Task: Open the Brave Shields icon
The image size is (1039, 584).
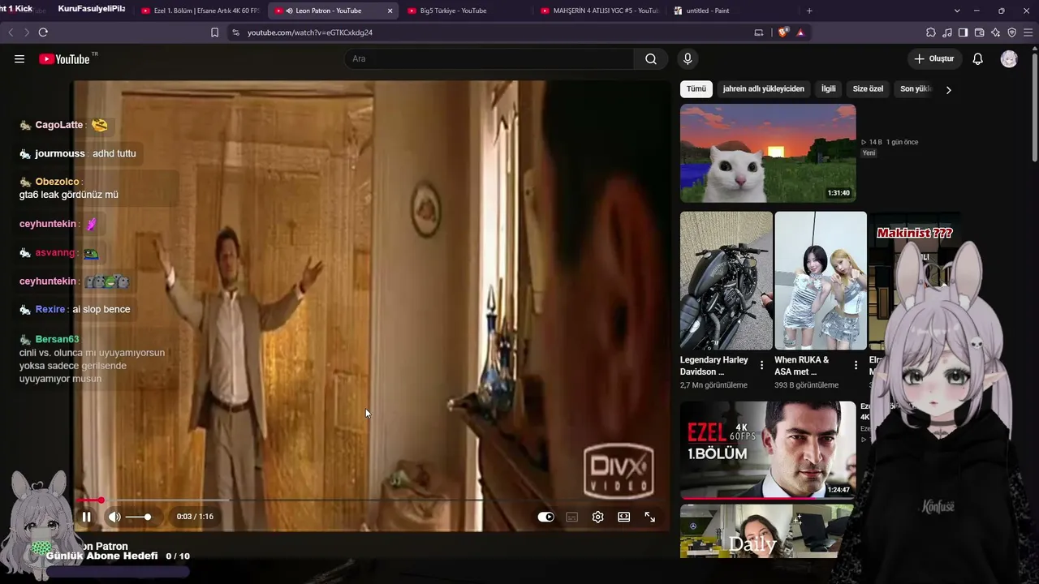Action: pos(782,32)
